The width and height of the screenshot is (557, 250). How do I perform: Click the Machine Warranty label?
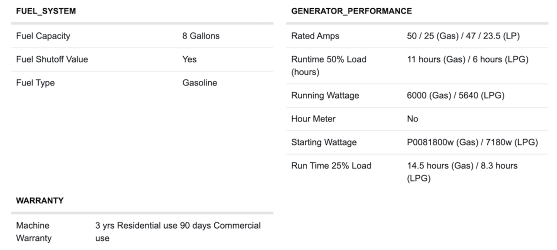click(x=34, y=232)
